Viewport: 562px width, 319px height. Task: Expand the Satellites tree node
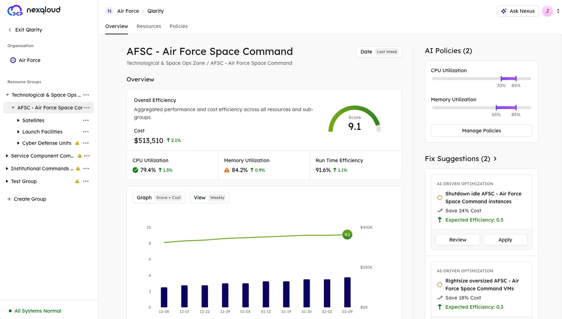point(18,120)
